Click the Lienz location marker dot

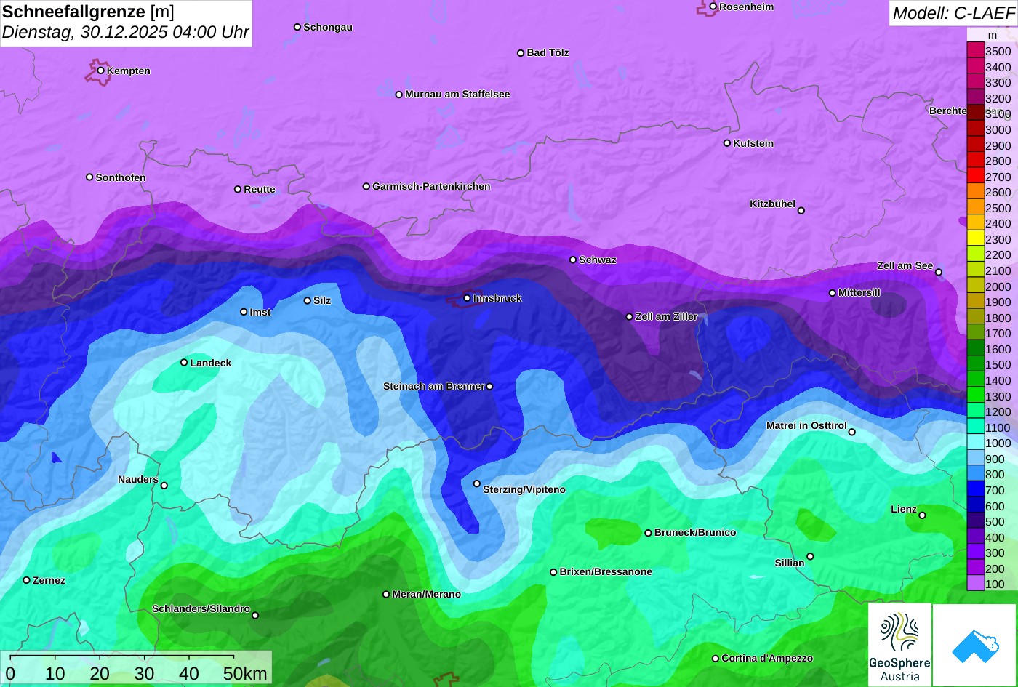point(922,515)
